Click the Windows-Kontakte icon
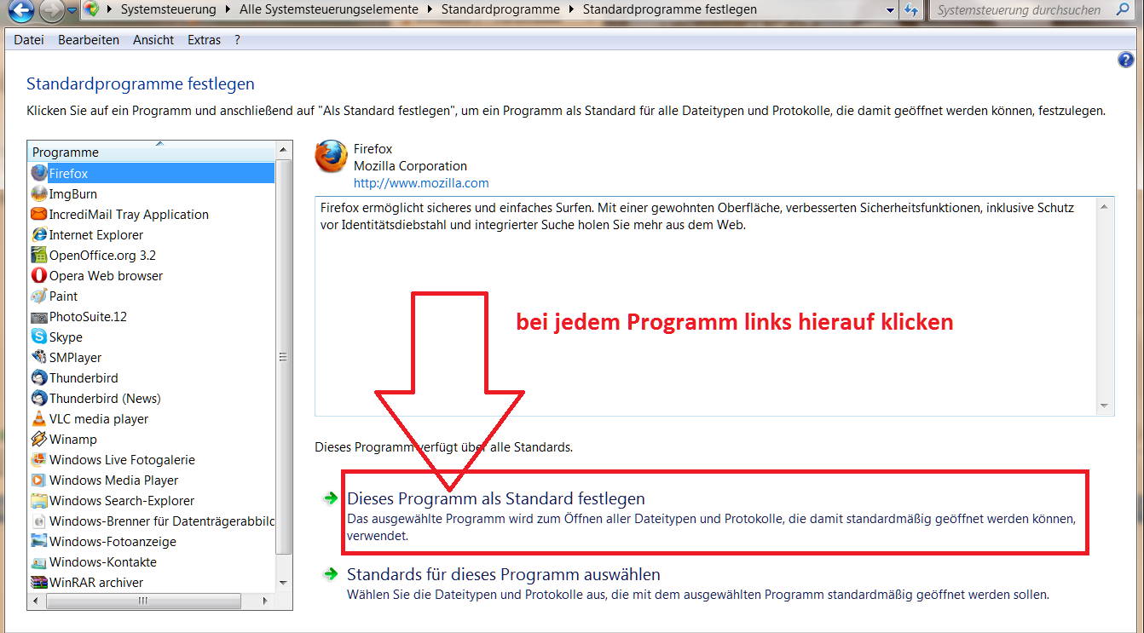1144x633 pixels. coord(39,561)
